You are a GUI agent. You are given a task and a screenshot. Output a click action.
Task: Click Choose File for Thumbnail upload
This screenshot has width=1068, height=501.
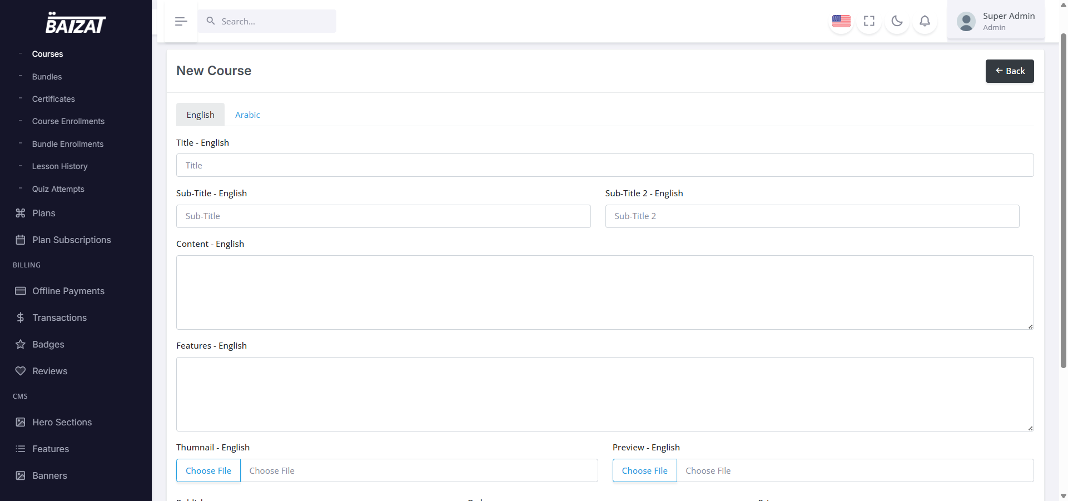[x=208, y=470]
